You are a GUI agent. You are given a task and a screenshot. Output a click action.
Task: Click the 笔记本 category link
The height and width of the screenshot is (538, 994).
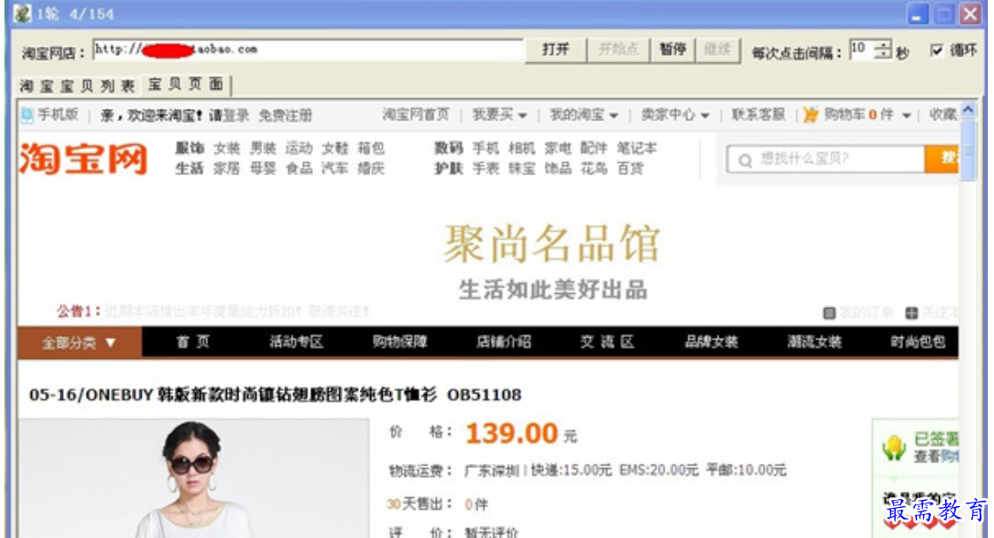pyautogui.click(x=636, y=148)
